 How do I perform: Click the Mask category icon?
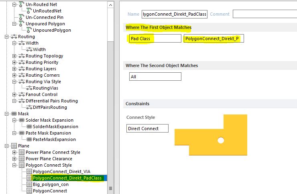[14, 114]
